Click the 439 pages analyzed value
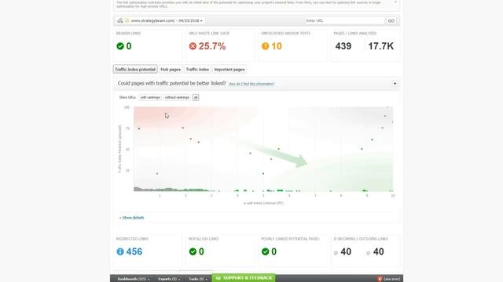This screenshot has height=282, width=503. (x=343, y=46)
